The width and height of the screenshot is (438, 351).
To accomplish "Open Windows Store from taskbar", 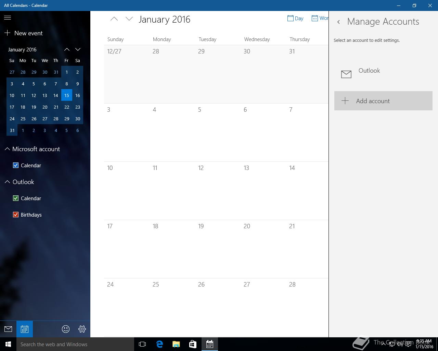I will coord(193,344).
